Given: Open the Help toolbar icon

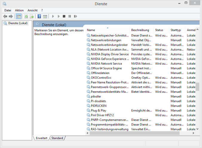Looking at the screenshot, I should click(x=39, y=16).
